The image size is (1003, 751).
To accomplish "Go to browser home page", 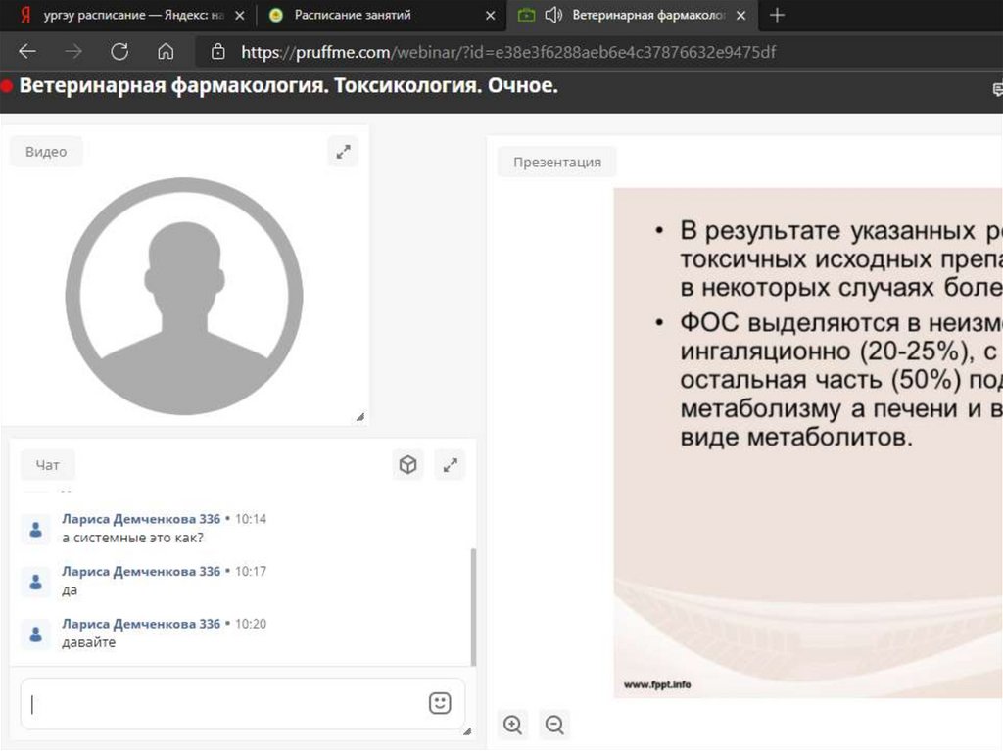I will [166, 52].
